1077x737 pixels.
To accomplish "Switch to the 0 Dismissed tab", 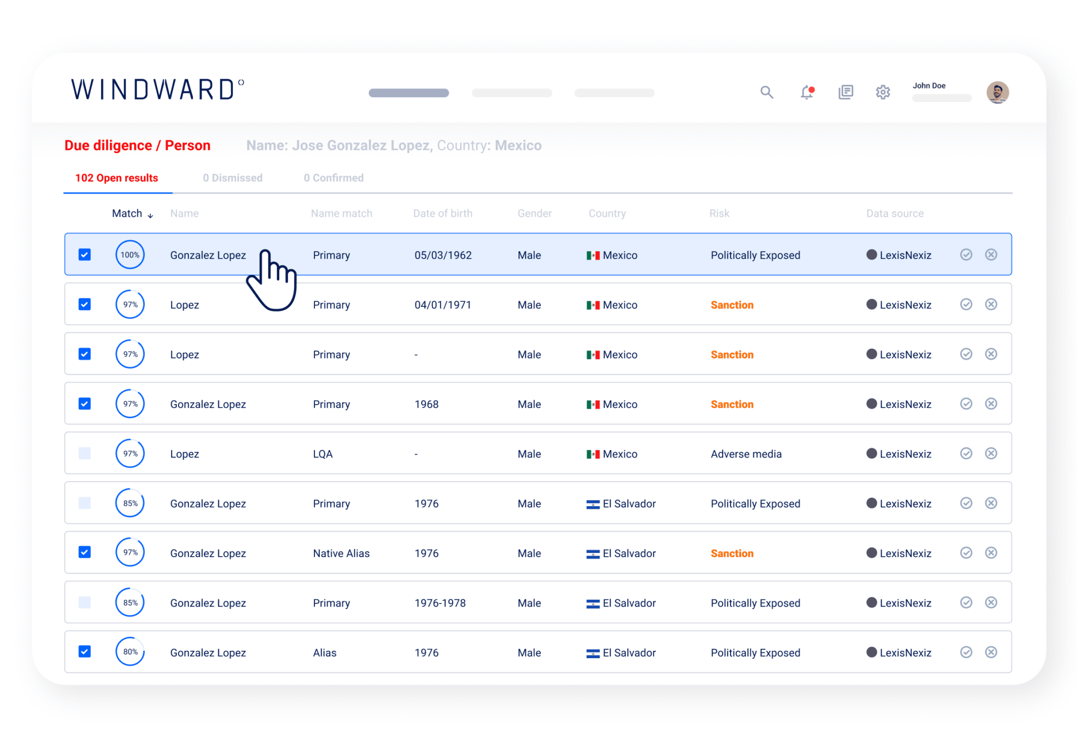I will click(232, 178).
